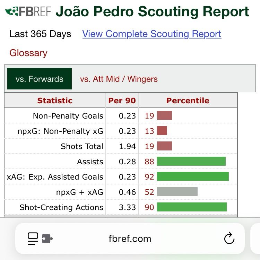Open the browser extensions puzzle icon

coord(47,239)
